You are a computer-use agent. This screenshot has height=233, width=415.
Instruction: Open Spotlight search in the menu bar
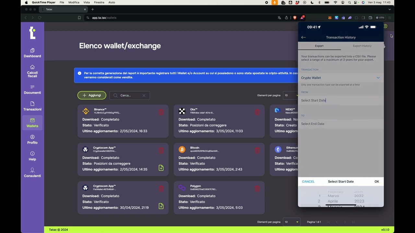point(349,2)
